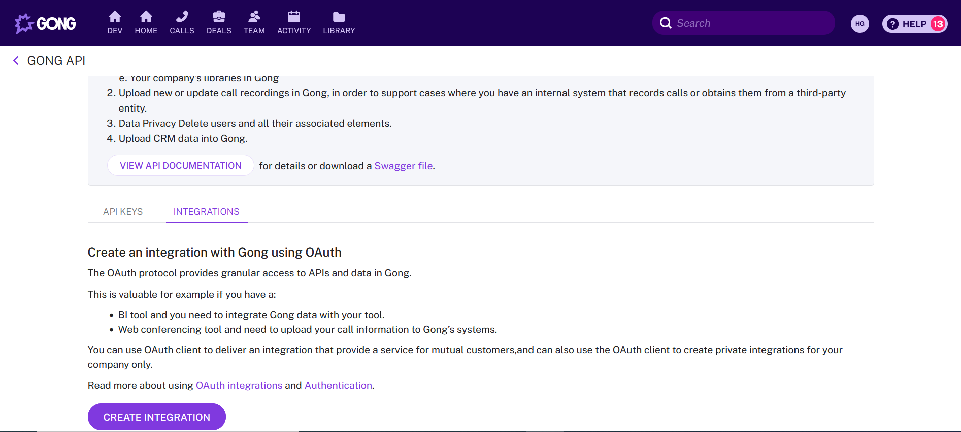Click the heading 'Create an integration with Gong using OAuth'

[214, 253]
